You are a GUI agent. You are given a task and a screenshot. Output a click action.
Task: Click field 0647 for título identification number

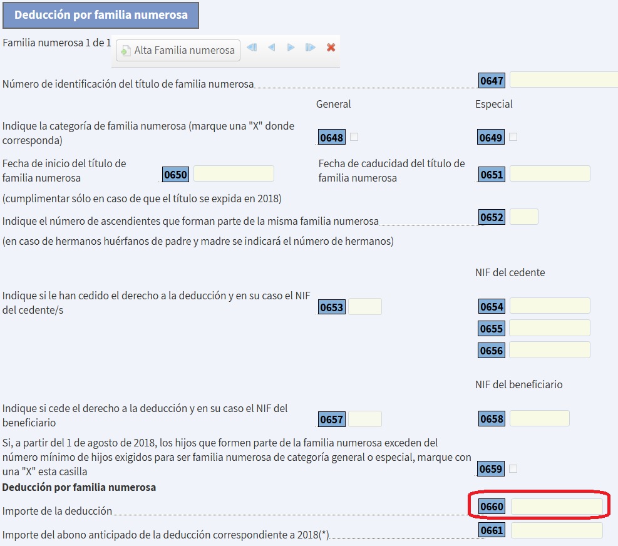564,80
